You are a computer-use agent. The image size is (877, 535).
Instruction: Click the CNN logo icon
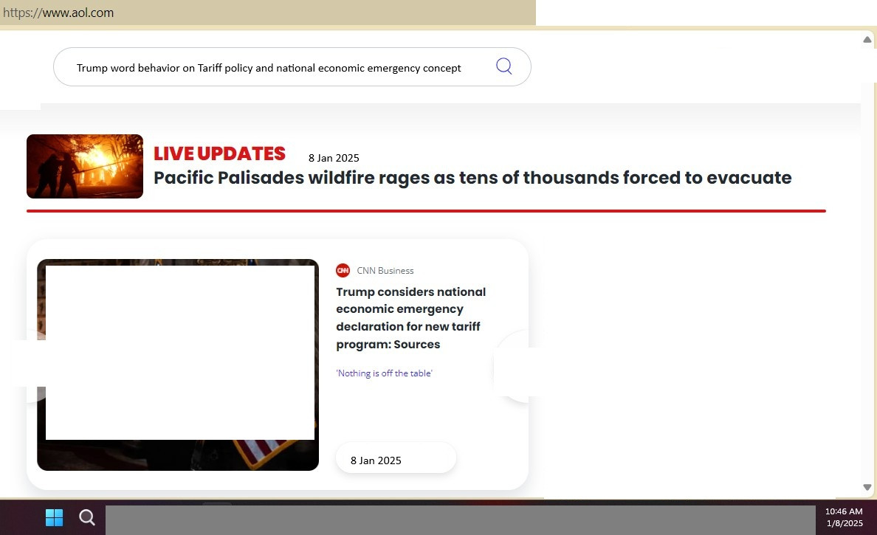coord(343,271)
